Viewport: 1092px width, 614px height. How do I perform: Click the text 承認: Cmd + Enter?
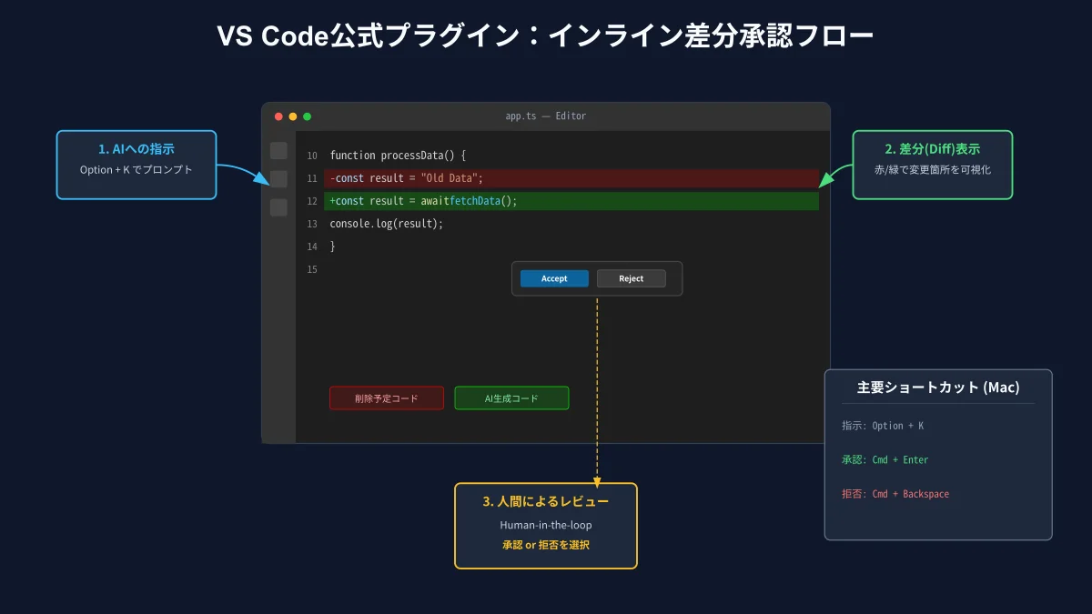pyautogui.click(x=885, y=460)
